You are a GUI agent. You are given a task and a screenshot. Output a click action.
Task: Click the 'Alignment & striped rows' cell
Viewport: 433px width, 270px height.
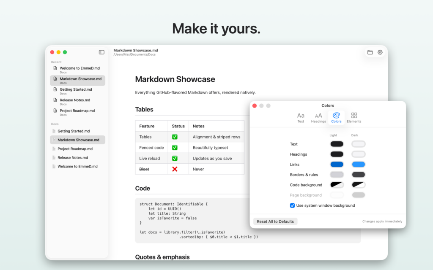216,137
